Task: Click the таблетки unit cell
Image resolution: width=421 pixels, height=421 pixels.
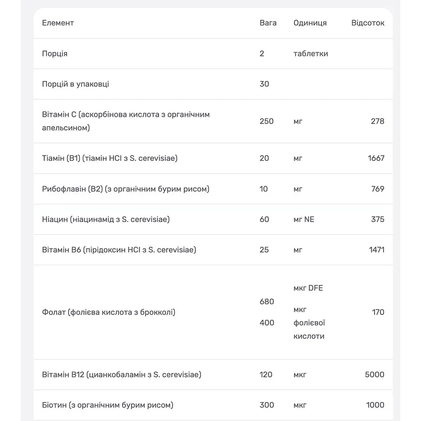Action: tap(311, 54)
